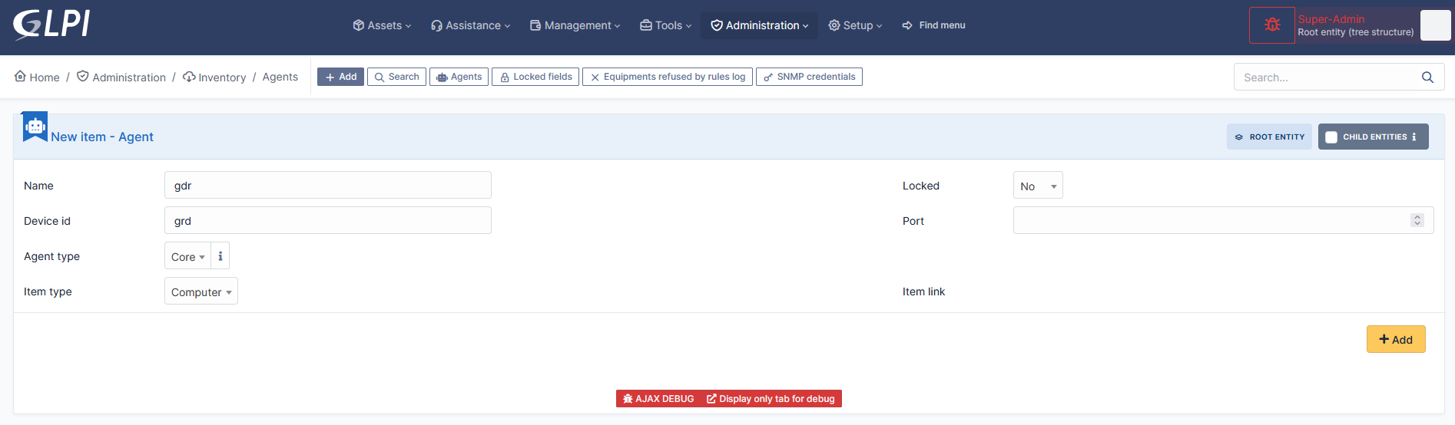Click the user avatar square
1455x425 pixels.
click(1435, 25)
